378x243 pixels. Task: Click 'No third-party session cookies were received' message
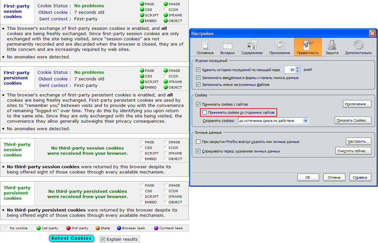(87, 151)
